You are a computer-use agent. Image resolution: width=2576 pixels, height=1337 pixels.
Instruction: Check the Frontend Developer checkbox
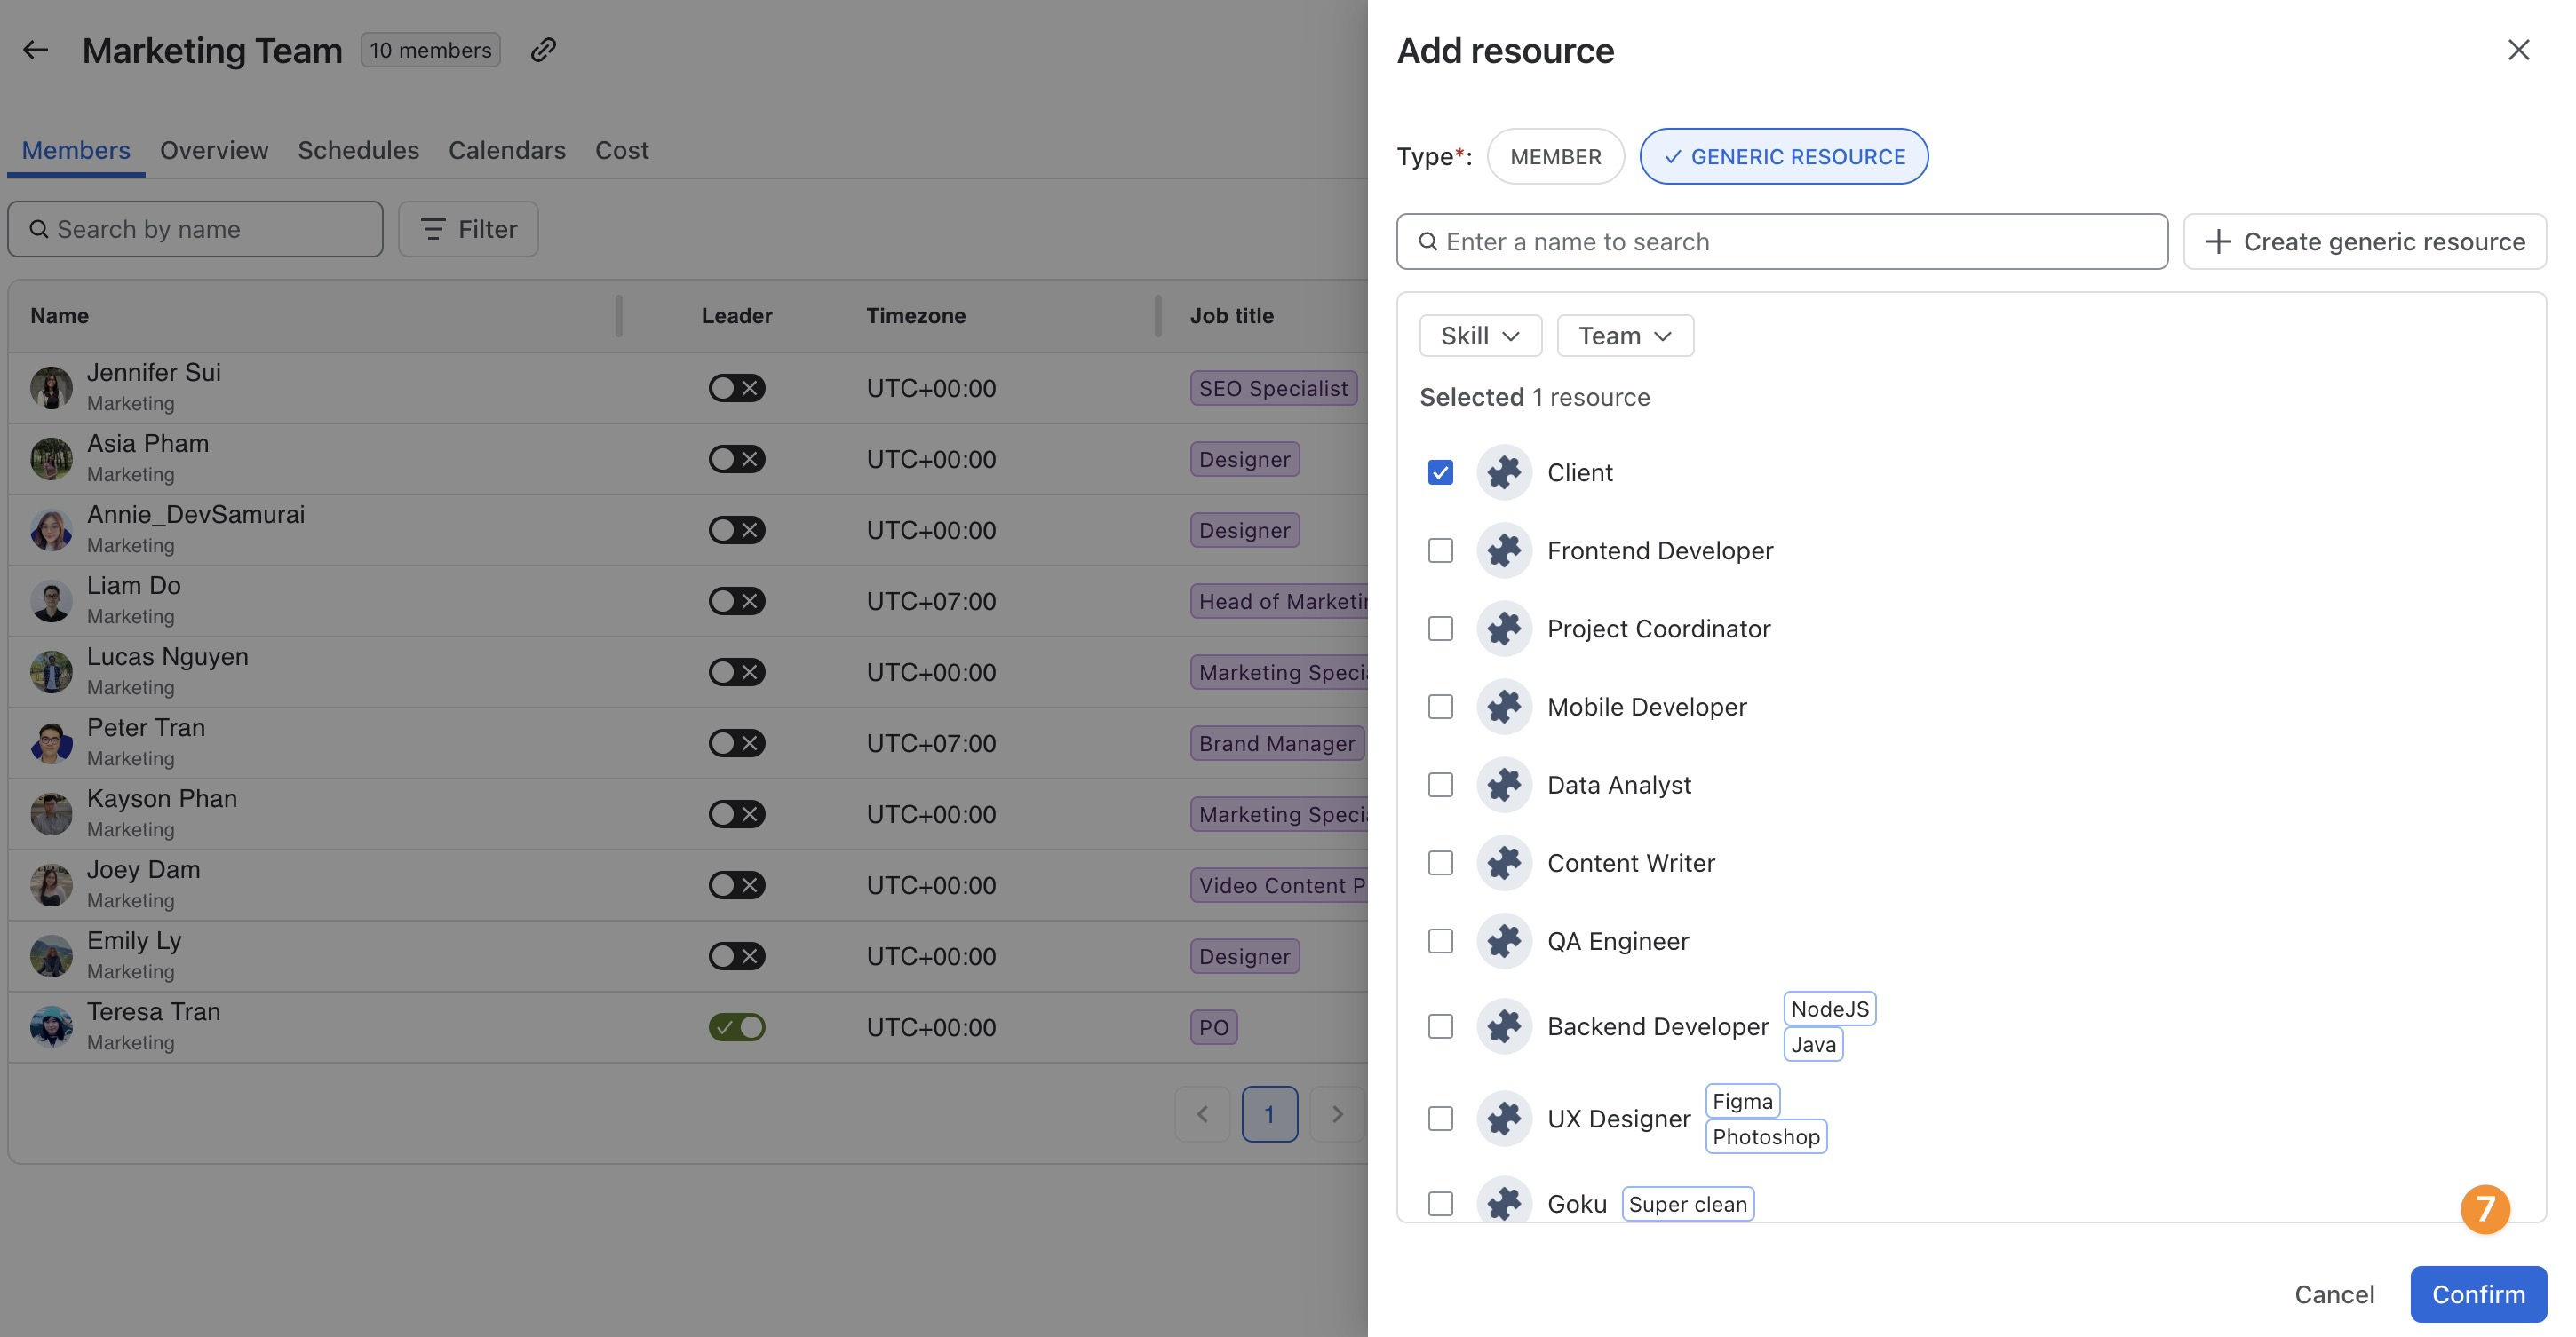pyautogui.click(x=1440, y=550)
